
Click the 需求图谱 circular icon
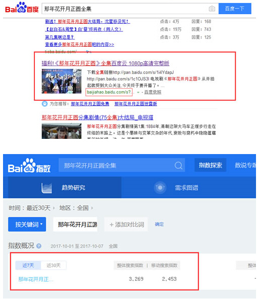pos(160,188)
